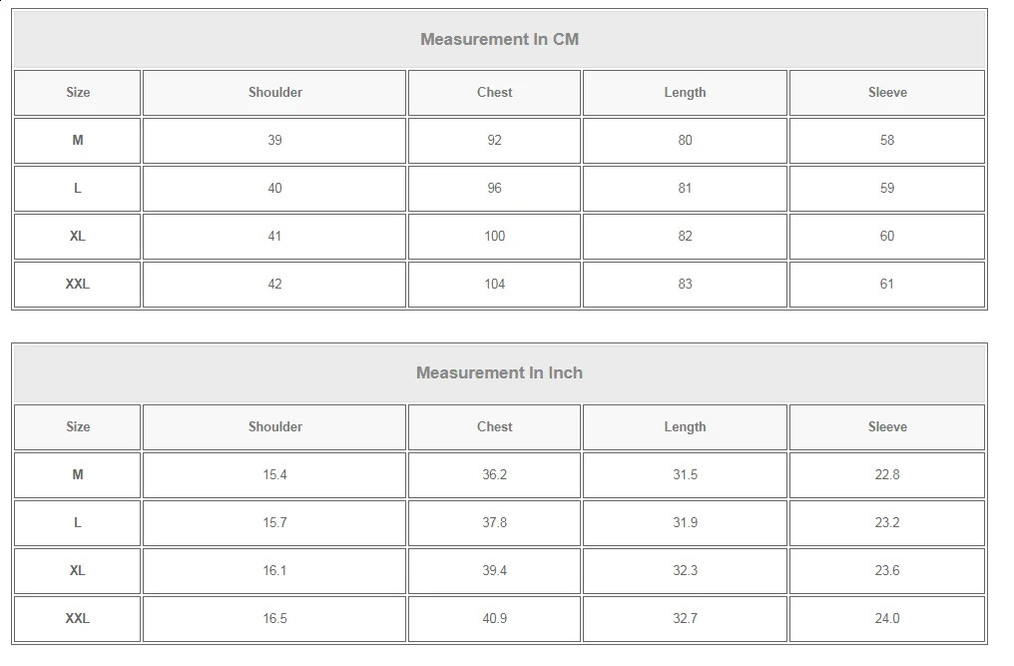Click the "Measurement In CM" table title
The height and width of the screenshot is (666, 1014).
[499, 40]
